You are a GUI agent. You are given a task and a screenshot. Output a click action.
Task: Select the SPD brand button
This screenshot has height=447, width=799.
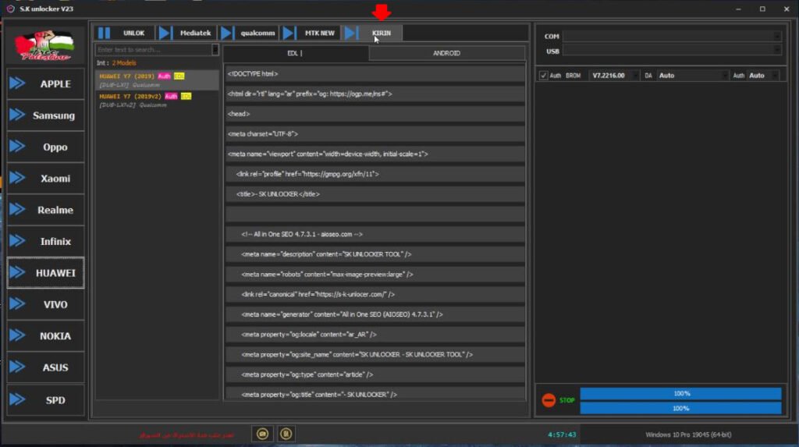tap(45, 400)
